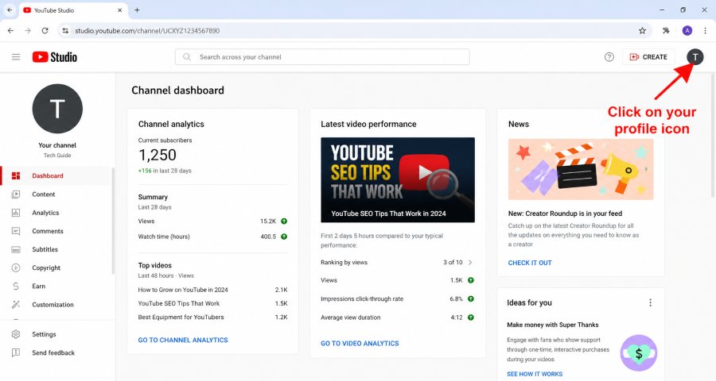Image resolution: width=716 pixels, height=381 pixels.
Task: Click the Copyright icon in sidebar
Action: tap(16, 268)
